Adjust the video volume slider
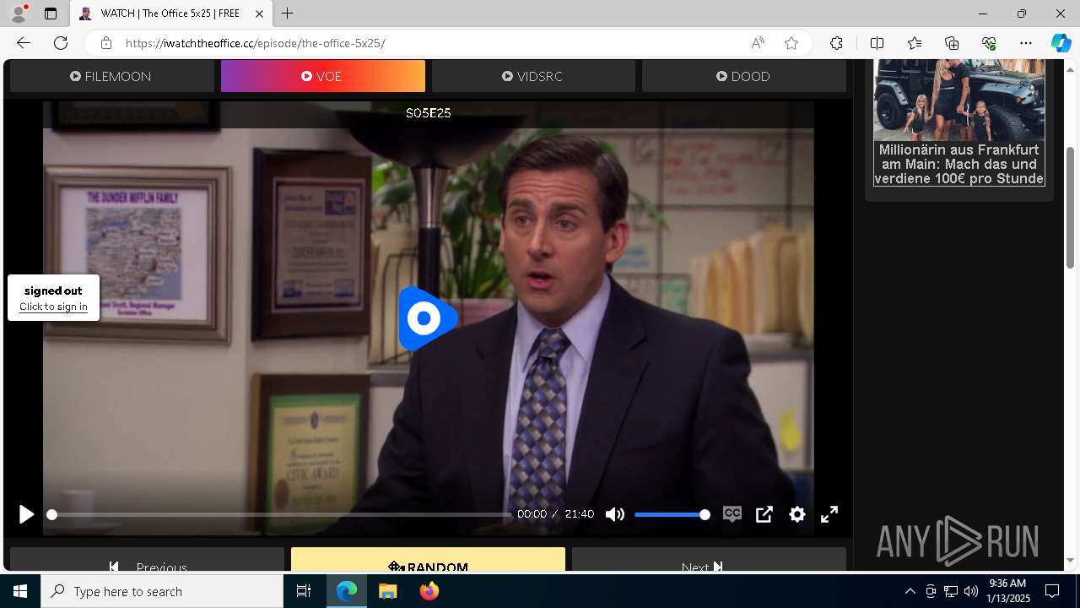 tap(672, 514)
